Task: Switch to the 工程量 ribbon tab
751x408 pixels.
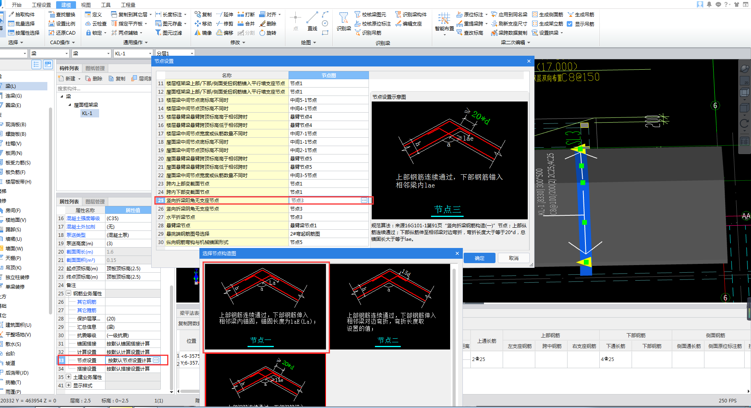Action: tap(128, 5)
